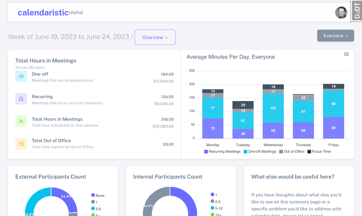Click the Tuesday axis label
The image size is (362, 216).
coord(243,145)
